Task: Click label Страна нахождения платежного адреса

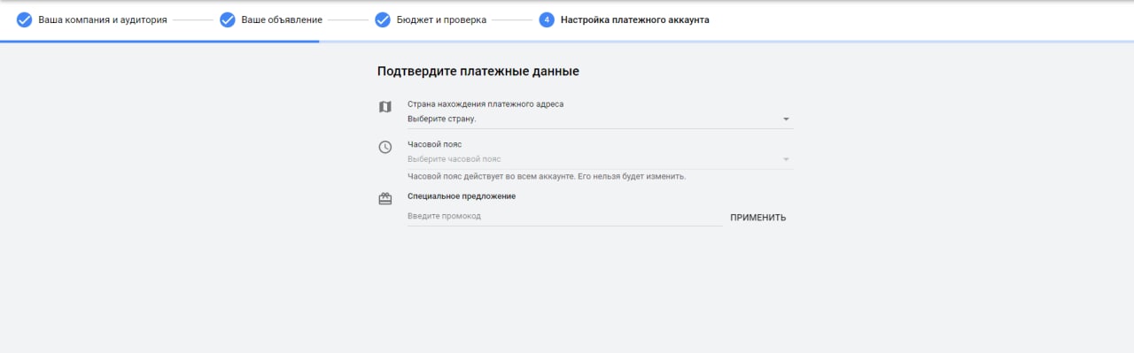Action: (485, 104)
